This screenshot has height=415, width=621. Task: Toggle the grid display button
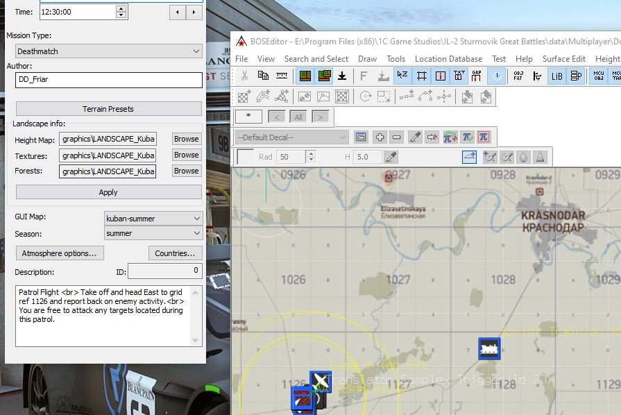(x=421, y=76)
